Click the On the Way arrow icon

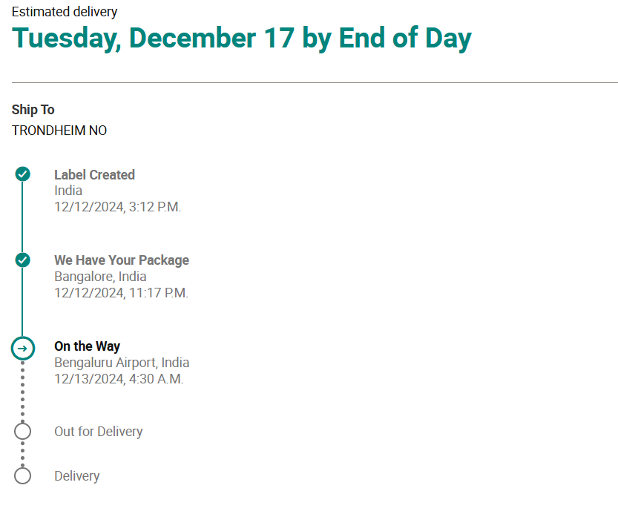23,348
